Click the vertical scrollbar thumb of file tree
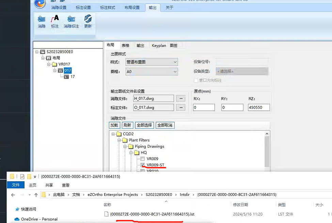This screenshot has height=223, width=332. point(267,151)
